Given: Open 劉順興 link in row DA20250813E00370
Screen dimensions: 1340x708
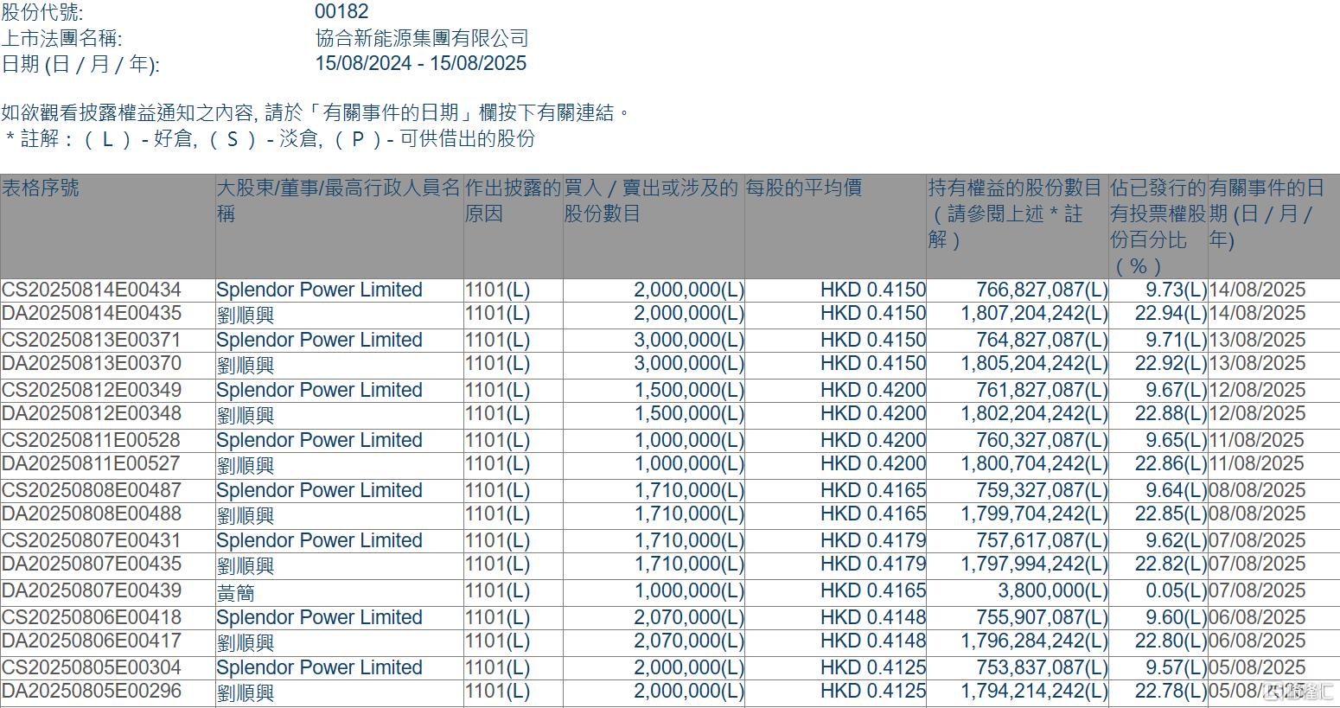Looking at the screenshot, I should (x=245, y=365).
